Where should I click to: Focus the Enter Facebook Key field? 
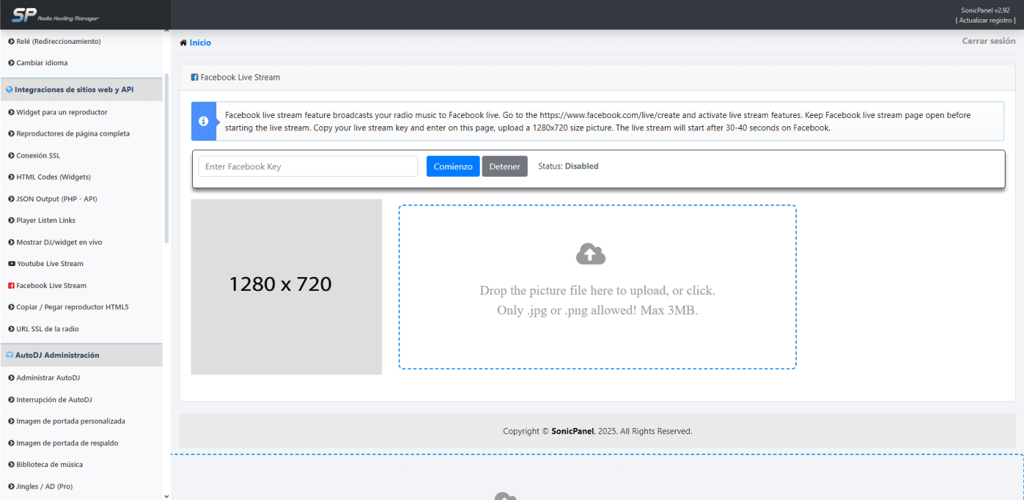tap(307, 167)
